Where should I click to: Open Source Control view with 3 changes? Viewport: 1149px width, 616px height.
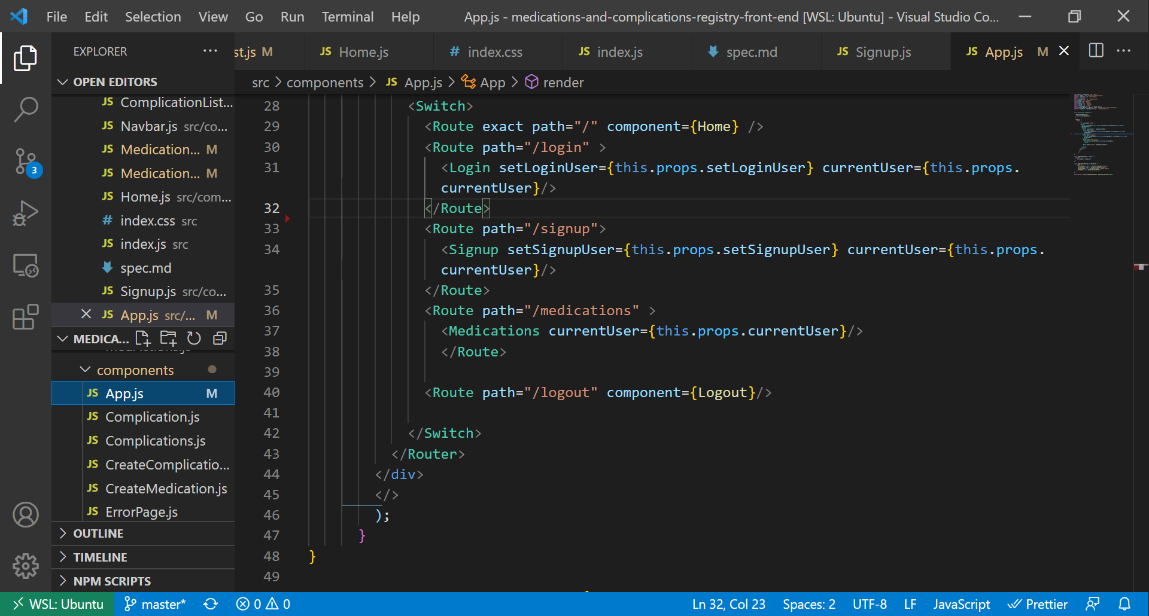(x=26, y=161)
